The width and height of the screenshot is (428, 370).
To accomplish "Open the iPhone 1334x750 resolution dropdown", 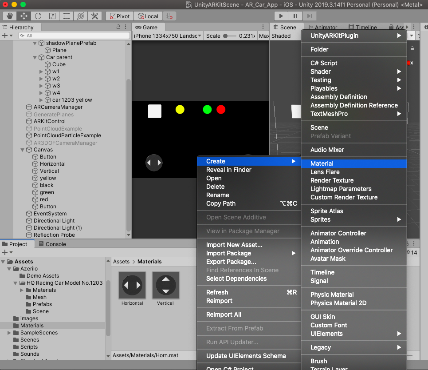I will coord(168,36).
